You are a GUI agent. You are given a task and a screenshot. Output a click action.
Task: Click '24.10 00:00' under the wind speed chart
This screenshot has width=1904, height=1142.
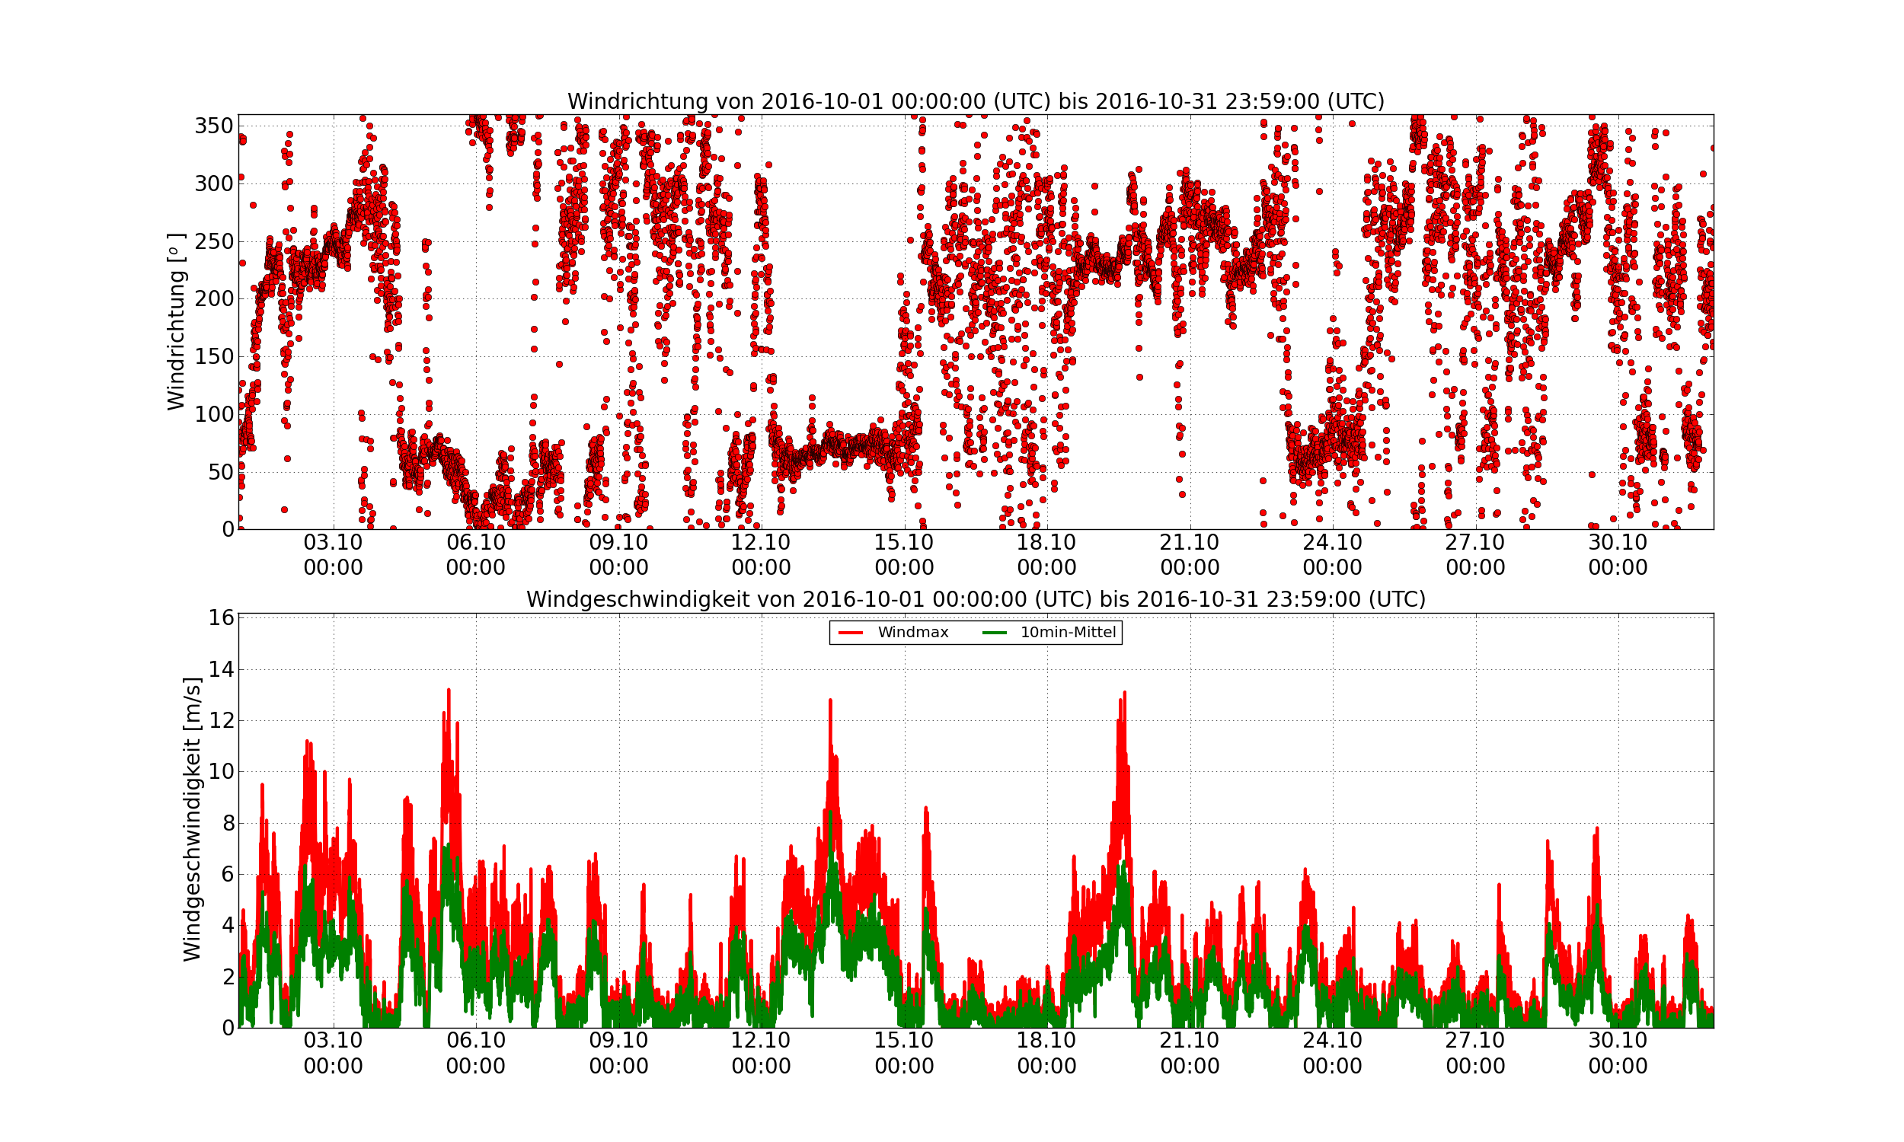click(x=1332, y=1054)
